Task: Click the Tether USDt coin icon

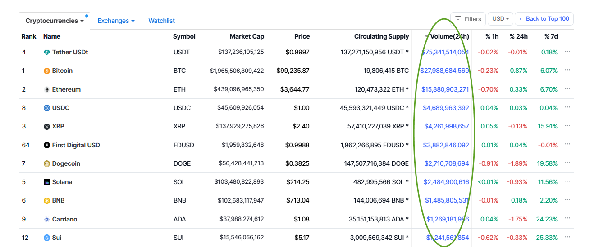Action: (x=47, y=53)
